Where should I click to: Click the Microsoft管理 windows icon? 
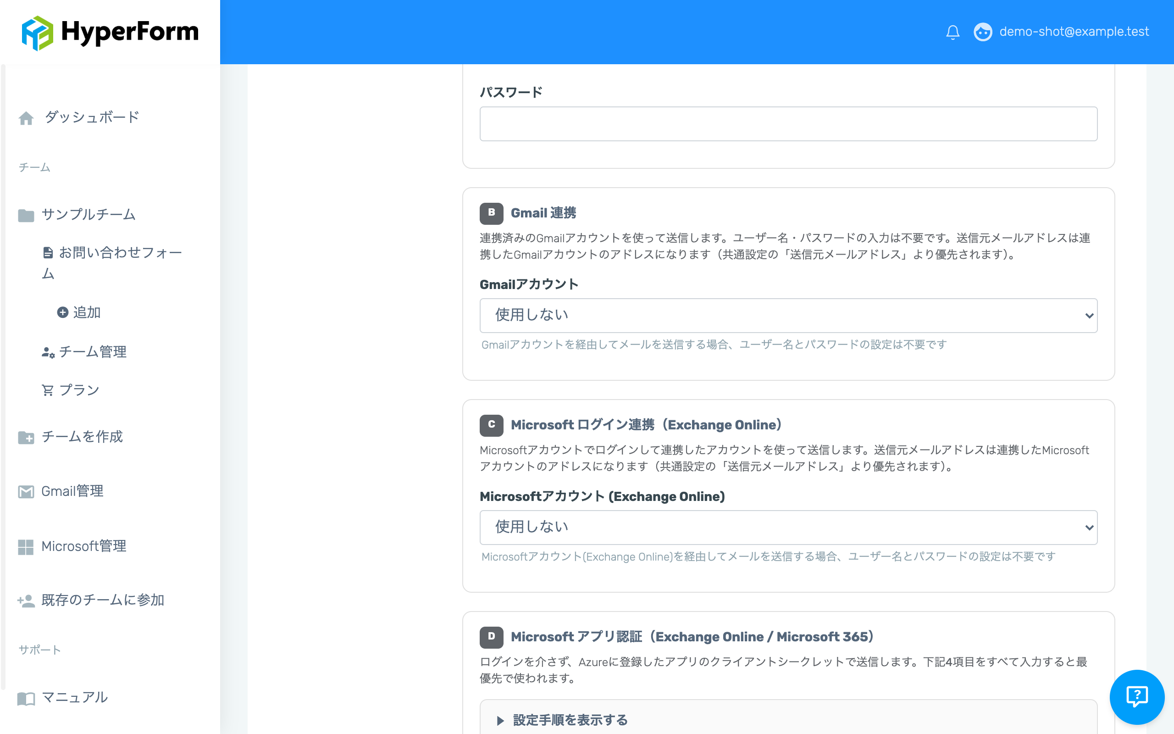point(26,547)
